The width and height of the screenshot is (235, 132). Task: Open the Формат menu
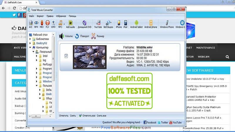40,16
